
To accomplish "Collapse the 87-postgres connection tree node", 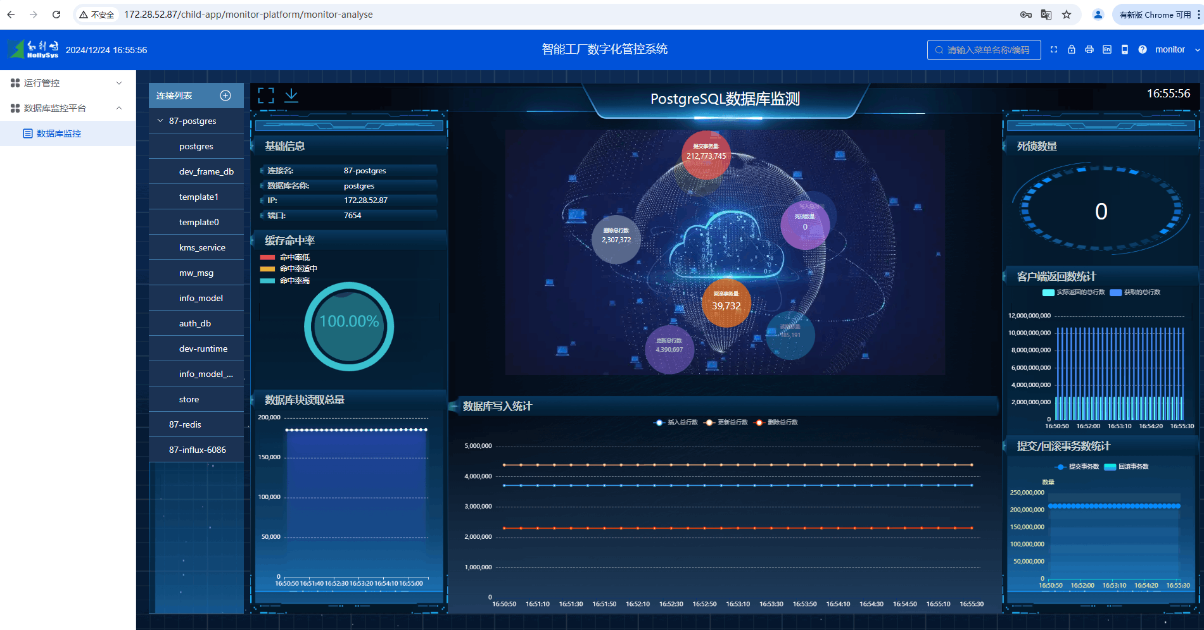I will [x=160, y=121].
